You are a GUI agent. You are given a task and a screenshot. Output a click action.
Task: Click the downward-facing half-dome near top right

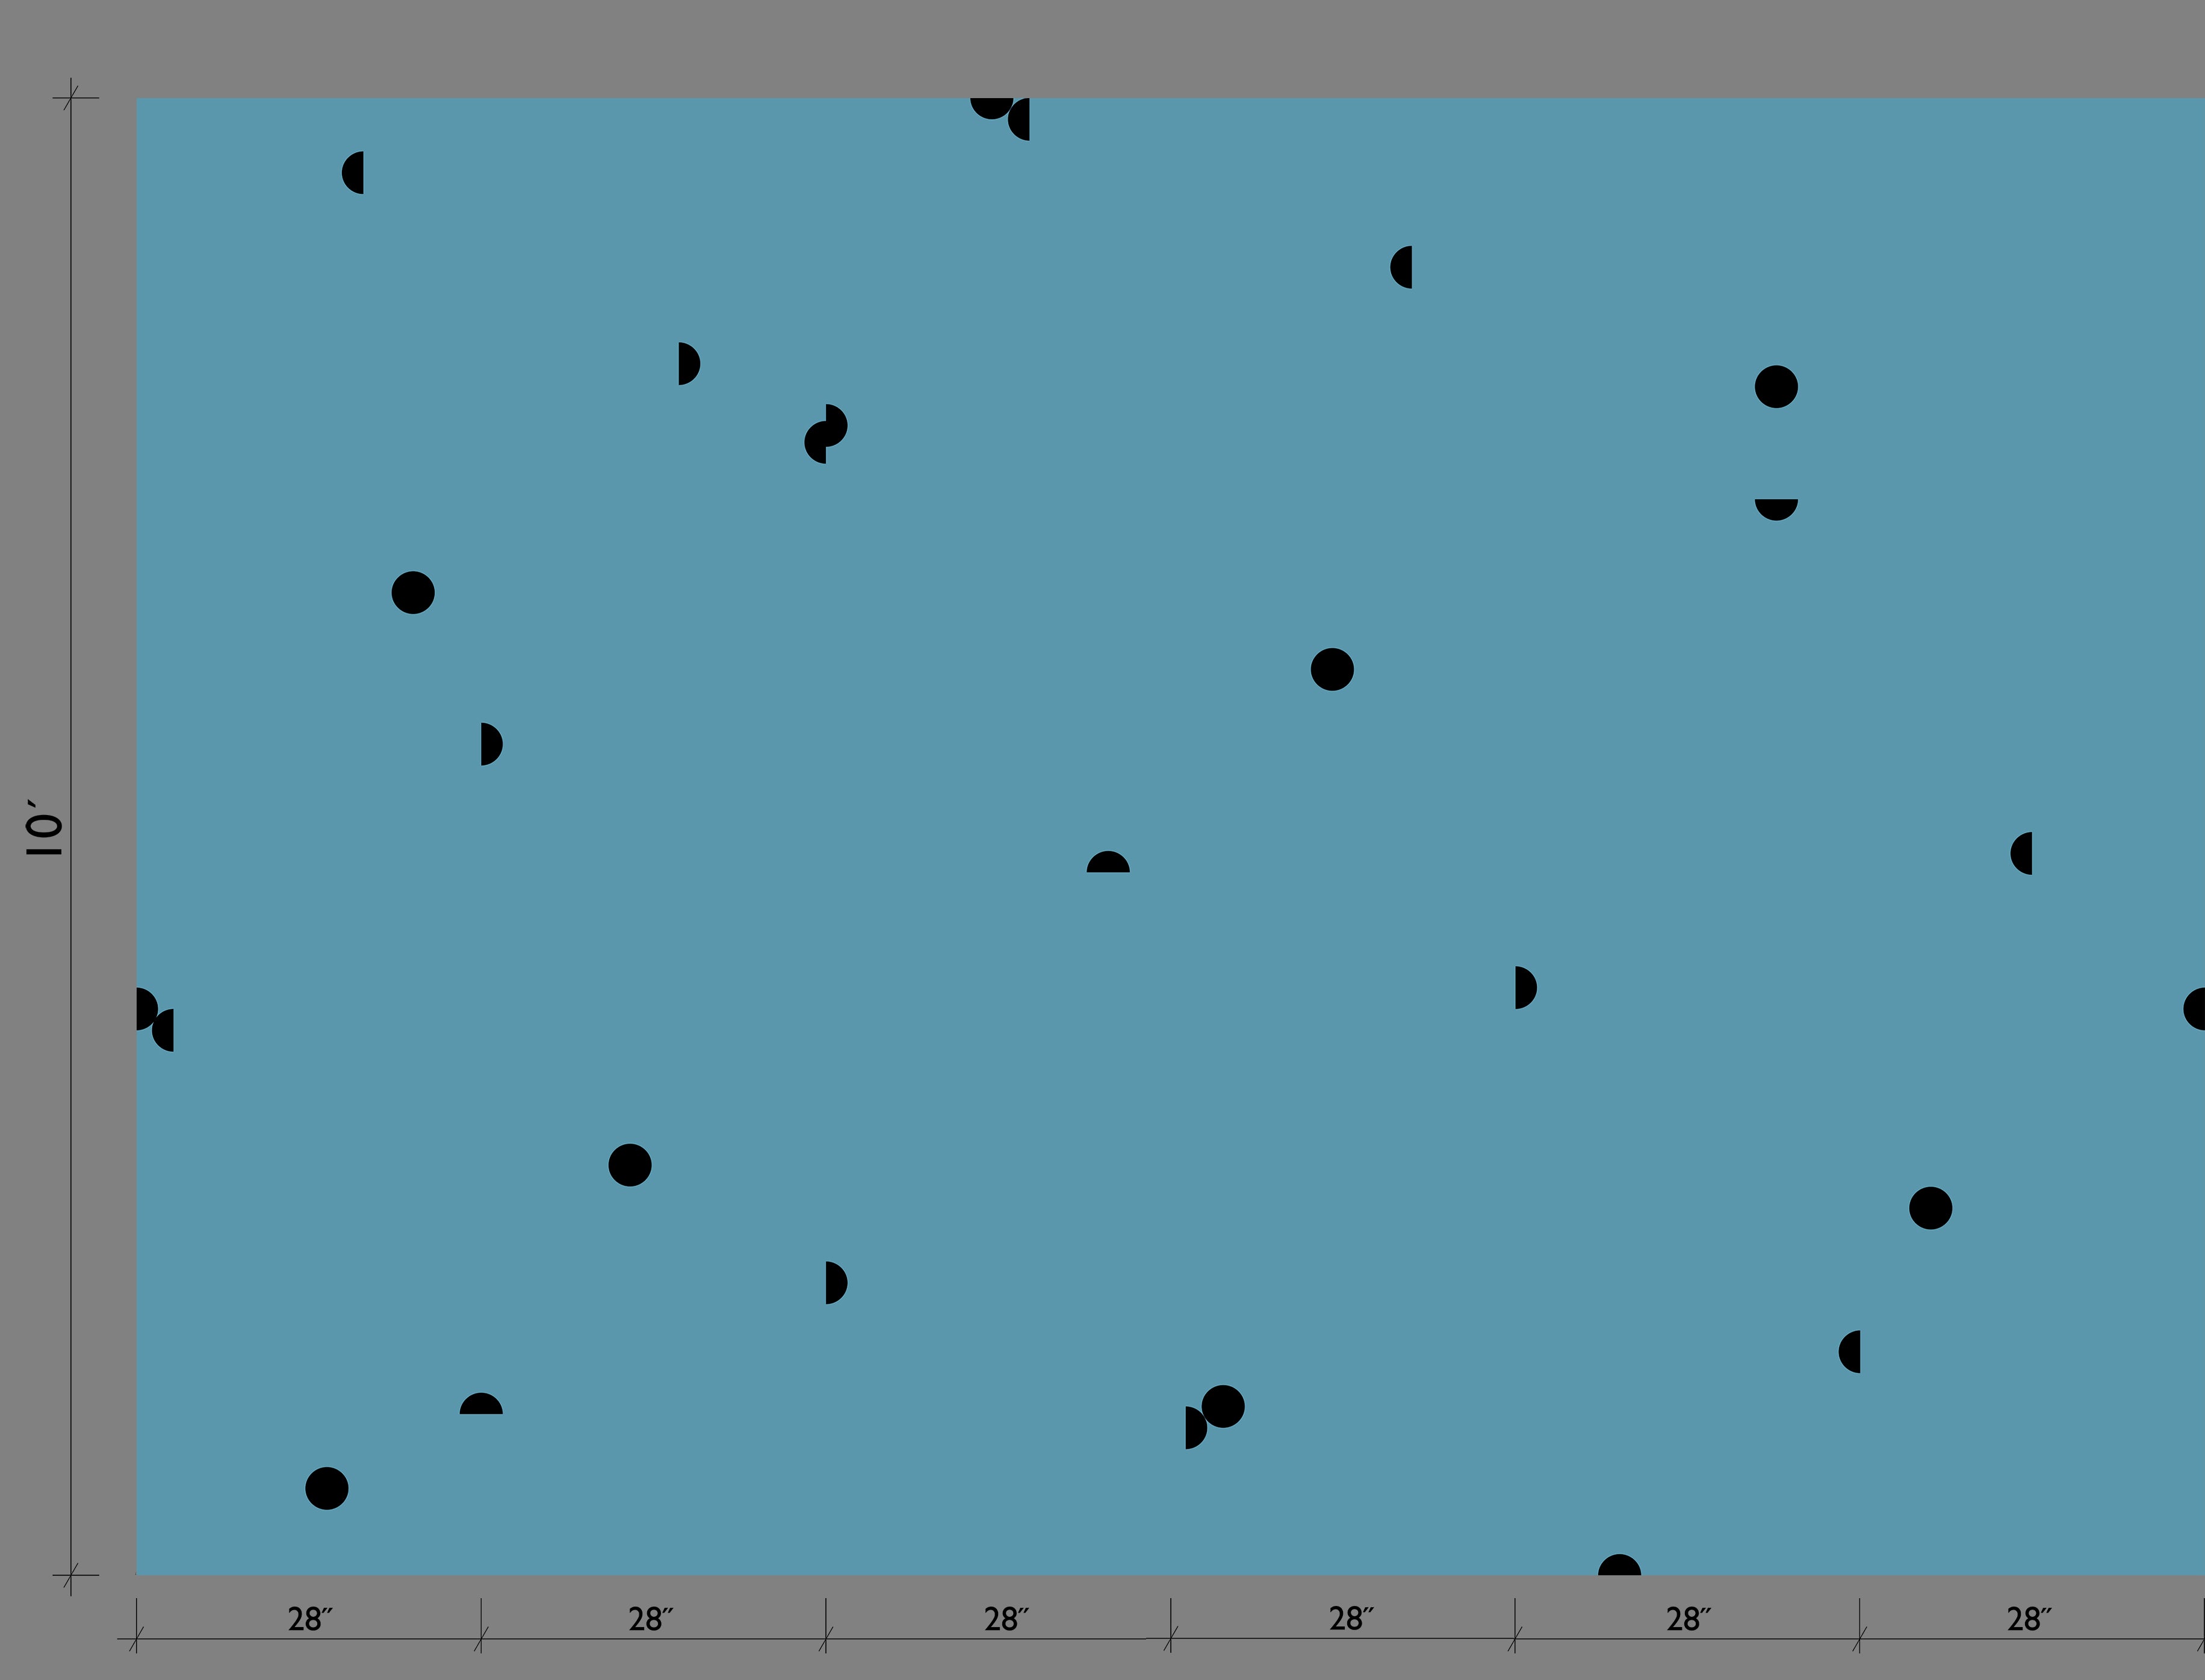coord(1776,507)
